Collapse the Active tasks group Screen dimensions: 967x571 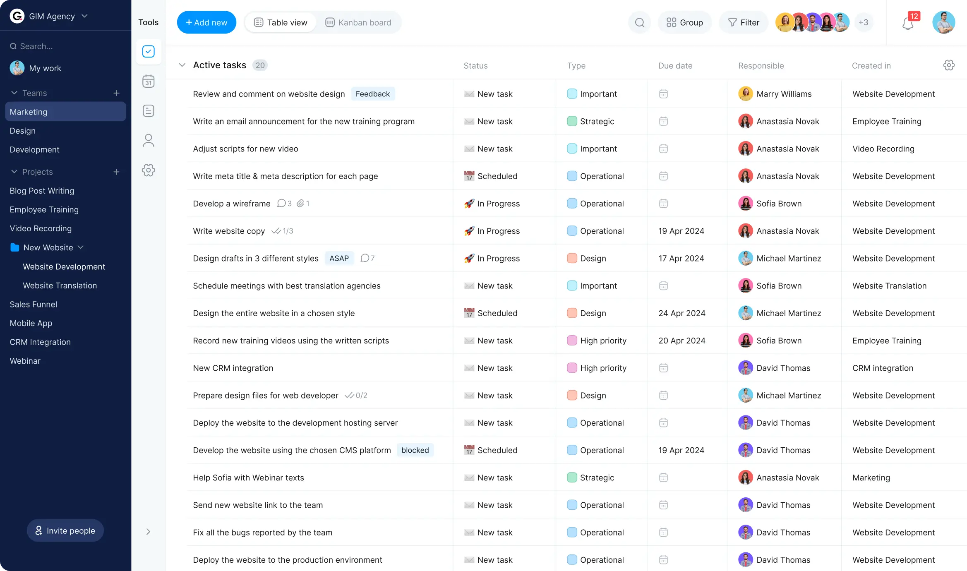tap(182, 65)
